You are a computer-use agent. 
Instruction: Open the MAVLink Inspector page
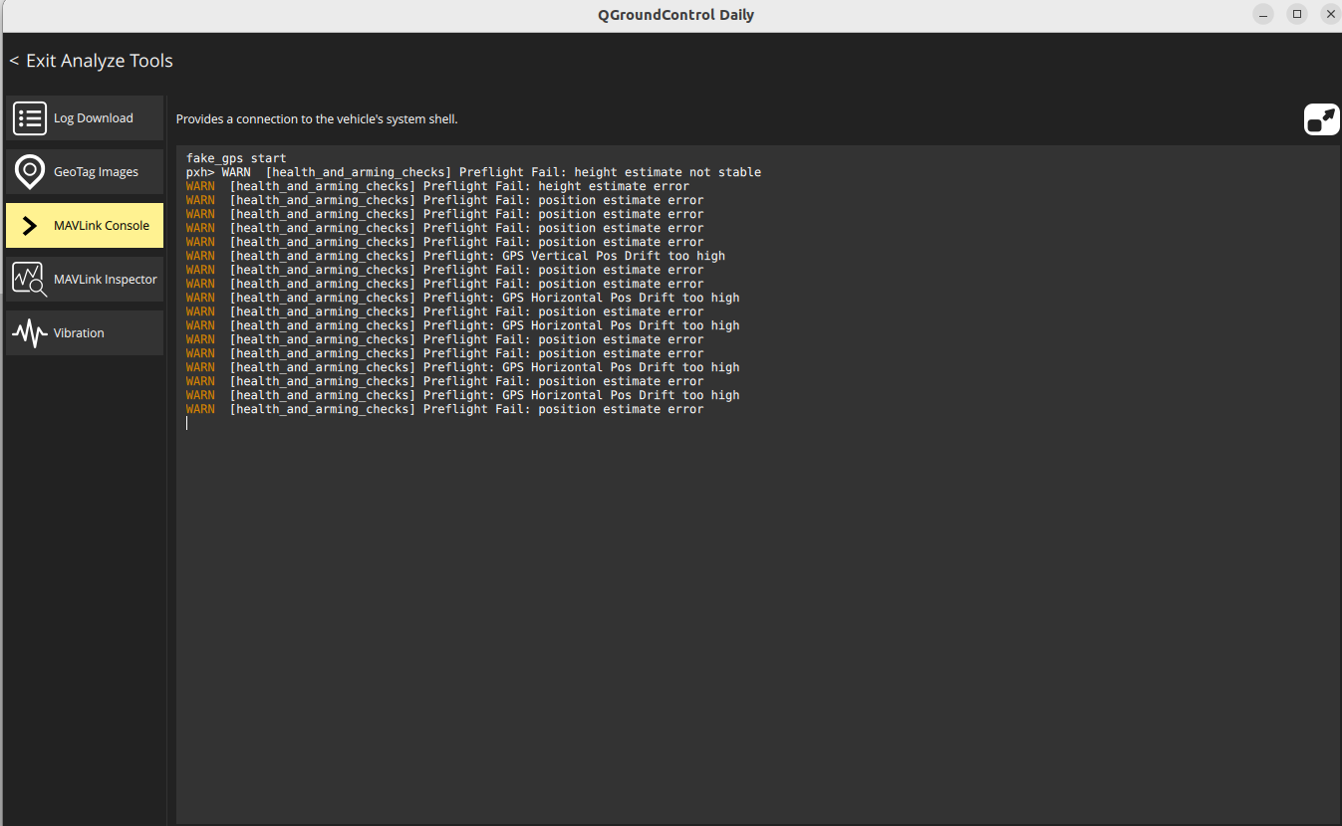click(x=105, y=280)
